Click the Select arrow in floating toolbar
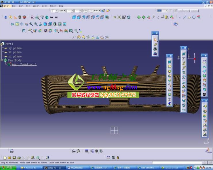 point(155,40)
